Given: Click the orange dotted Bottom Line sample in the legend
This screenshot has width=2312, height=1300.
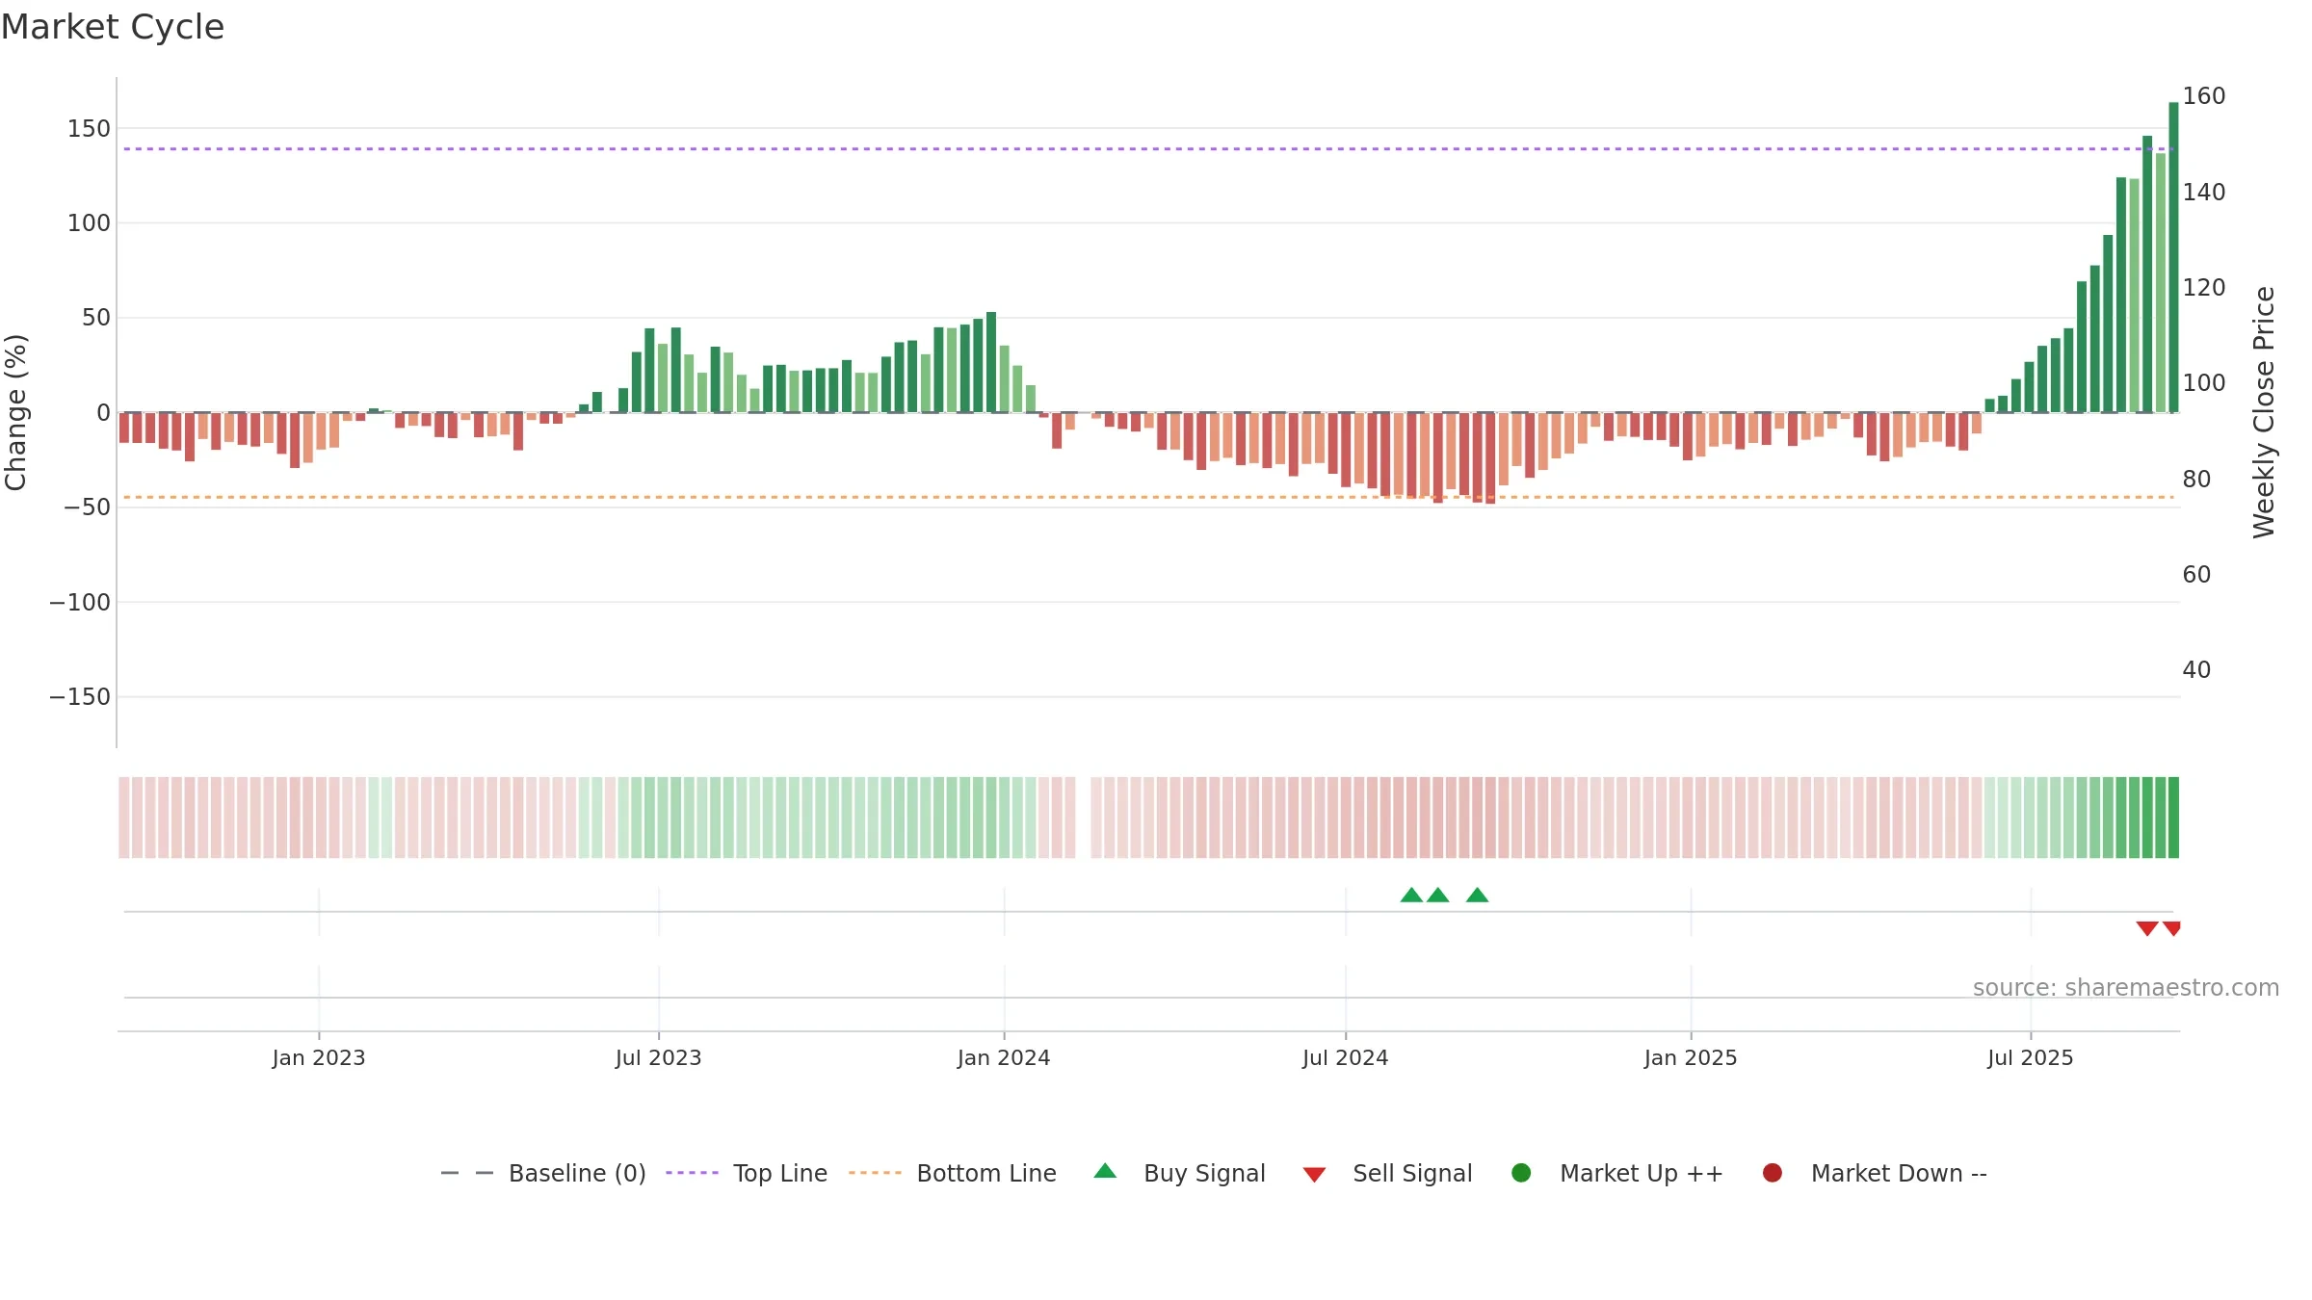Looking at the screenshot, I should [x=875, y=1173].
